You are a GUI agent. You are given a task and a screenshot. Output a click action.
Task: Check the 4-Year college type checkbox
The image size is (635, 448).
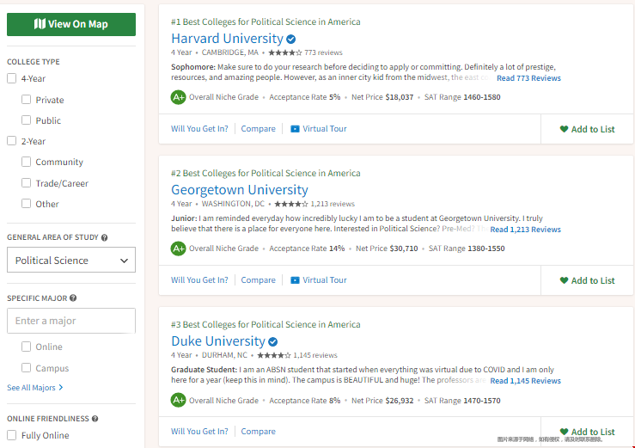click(x=12, y=78)
